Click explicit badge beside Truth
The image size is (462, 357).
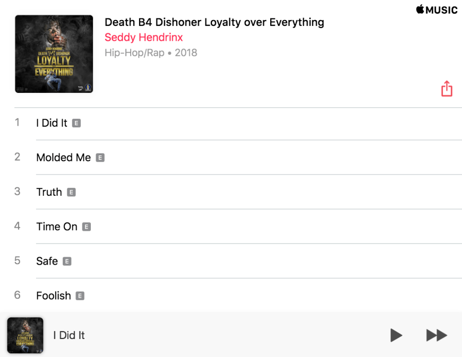pos(71,192)
